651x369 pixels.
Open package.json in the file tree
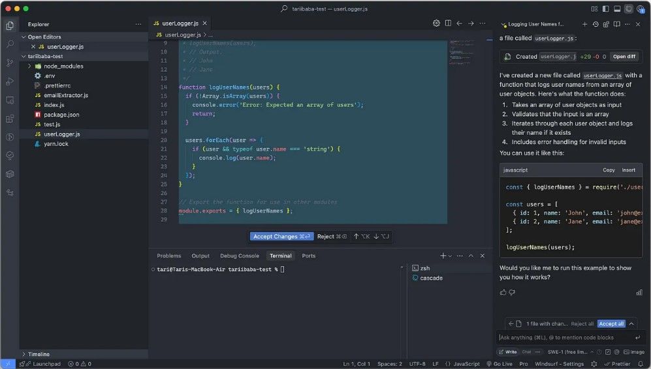click(61, 115)
